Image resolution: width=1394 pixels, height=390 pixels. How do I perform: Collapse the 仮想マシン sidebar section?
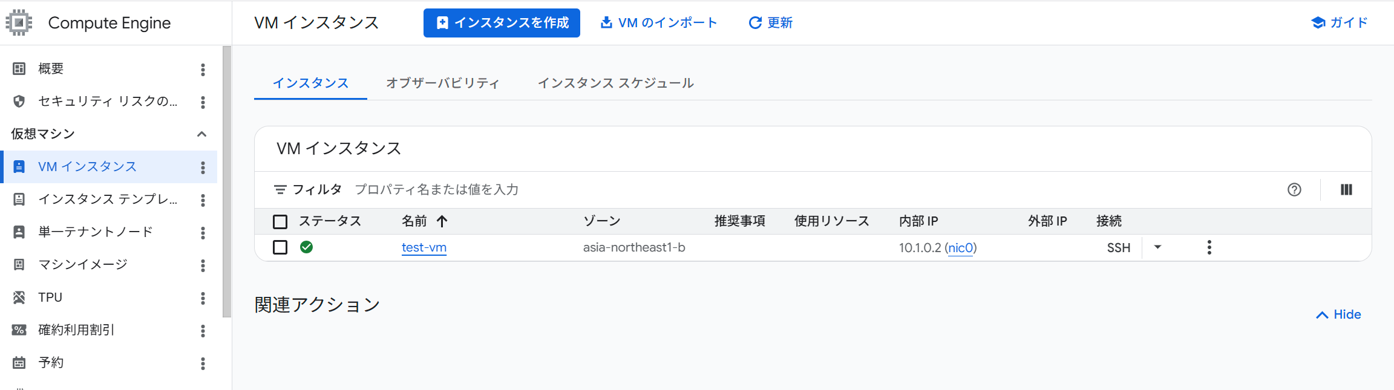point(202,134)
